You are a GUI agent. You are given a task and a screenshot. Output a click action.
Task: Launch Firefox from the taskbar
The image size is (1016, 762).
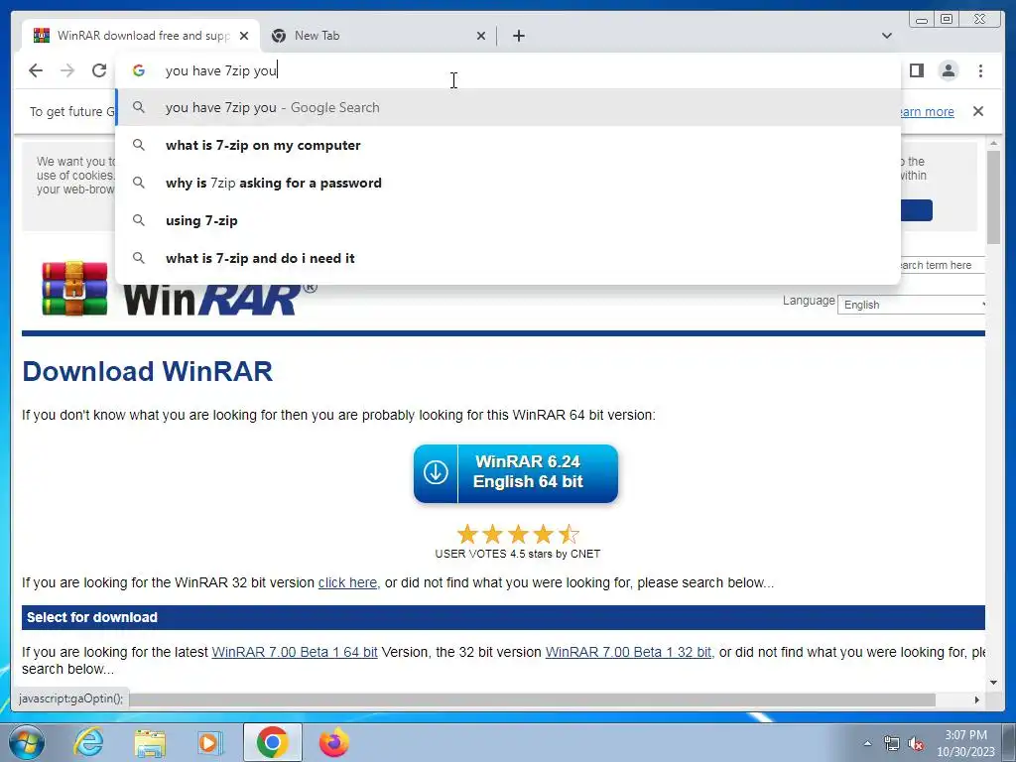coord(333,742)
